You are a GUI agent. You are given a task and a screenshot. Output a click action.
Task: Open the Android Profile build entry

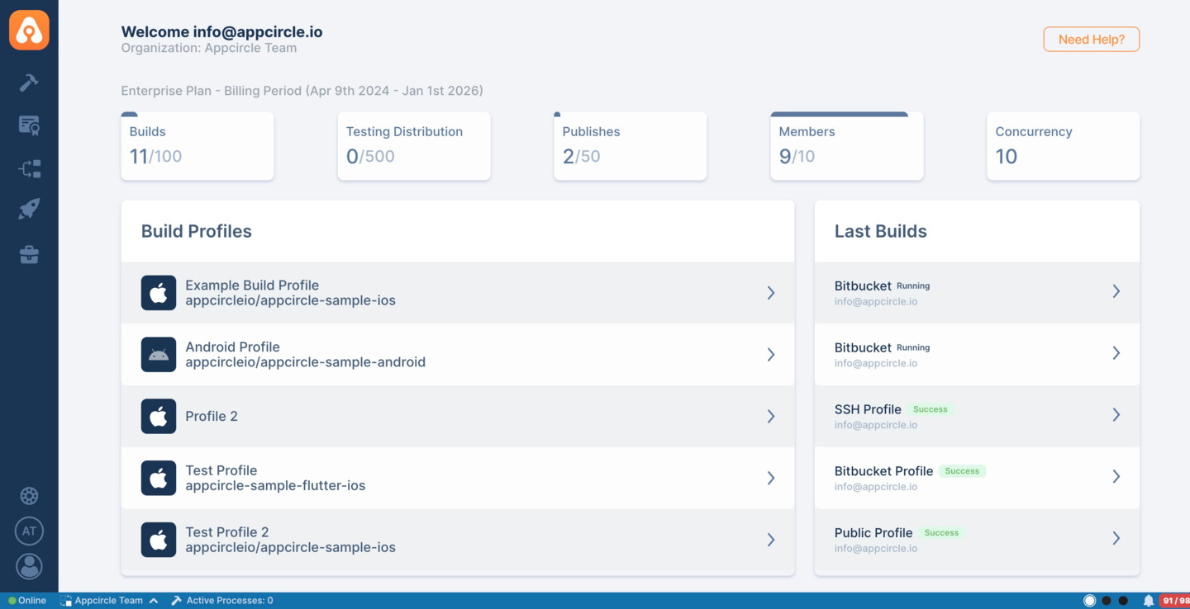pyautogui.click(x=458, y=354)
